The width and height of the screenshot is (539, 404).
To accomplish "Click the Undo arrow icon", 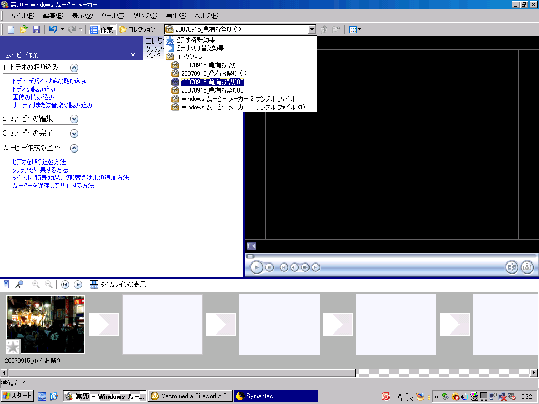I will [53, 29].
